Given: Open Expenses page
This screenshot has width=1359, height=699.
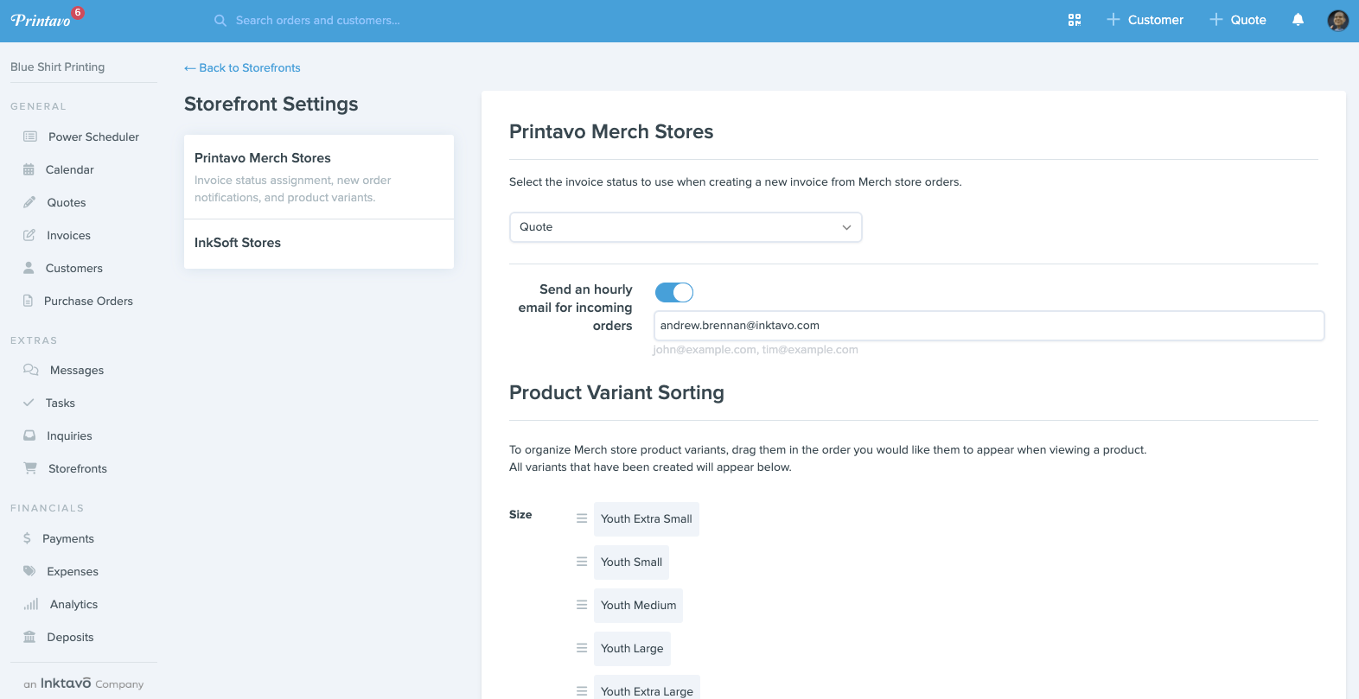Looking at the screenshot, I should click(x=73, y=571).
